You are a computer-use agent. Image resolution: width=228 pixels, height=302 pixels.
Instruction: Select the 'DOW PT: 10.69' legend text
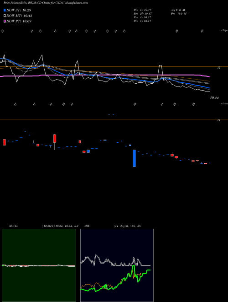[x=19, y=21]
